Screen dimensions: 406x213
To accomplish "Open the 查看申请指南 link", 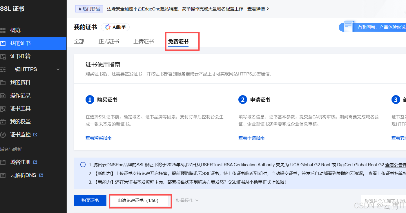I will [x=251, y=138].
